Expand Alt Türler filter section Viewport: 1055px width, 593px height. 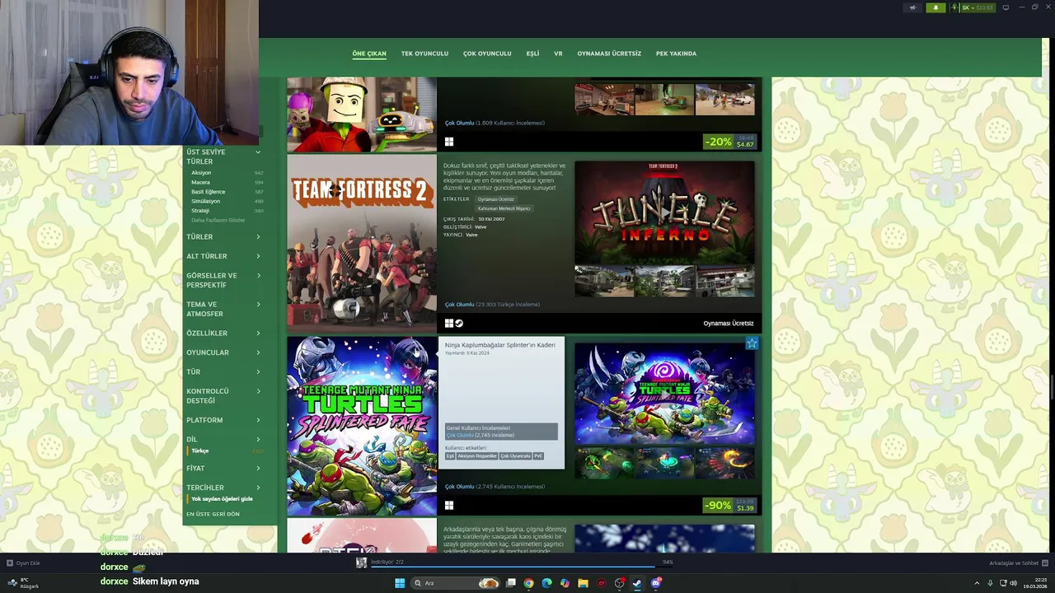pos(223,256)
